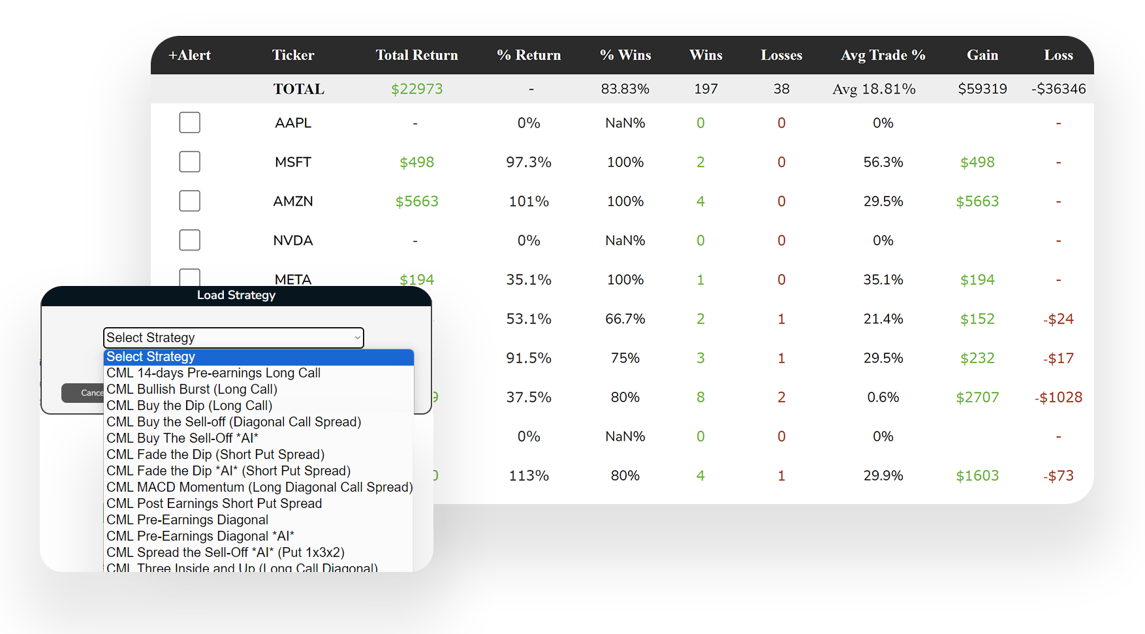Click the Avg 18.81% value

tap(874, 89)
